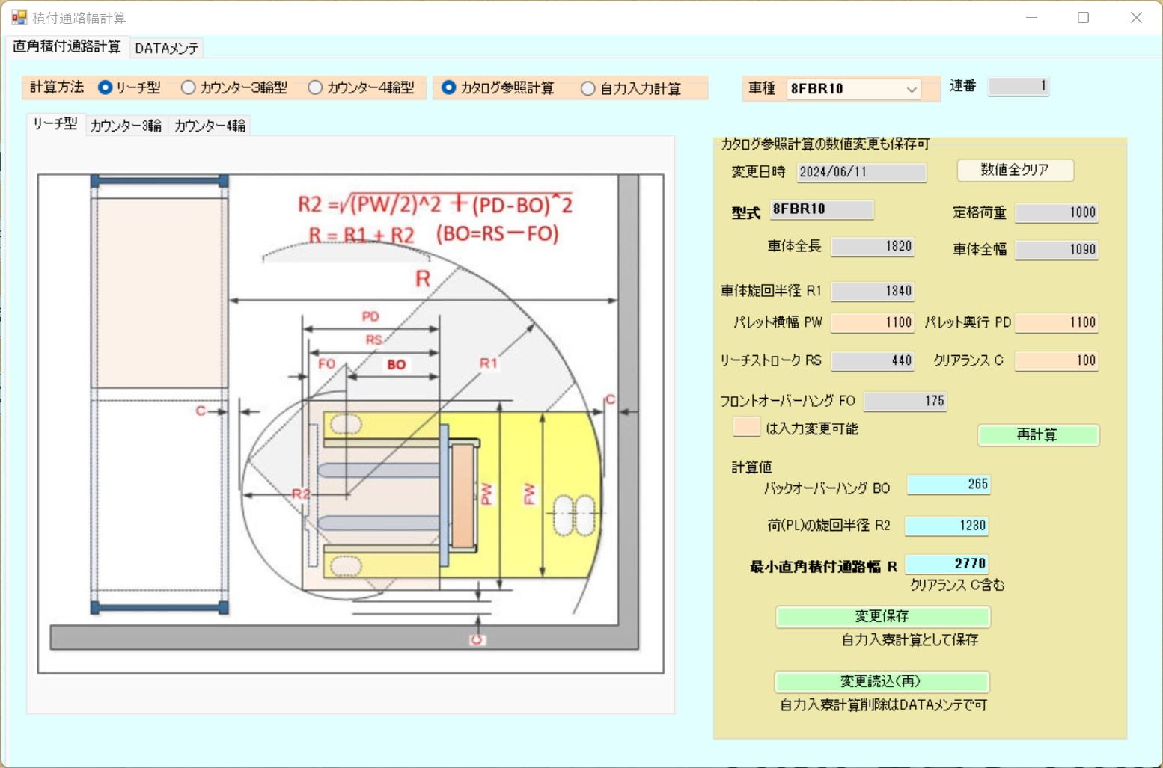Viewport: 1163px width, 768px height.
Task: Open the カウンター3輪 diagram tab
Action: pyautogui.click(x=126, y=126)
